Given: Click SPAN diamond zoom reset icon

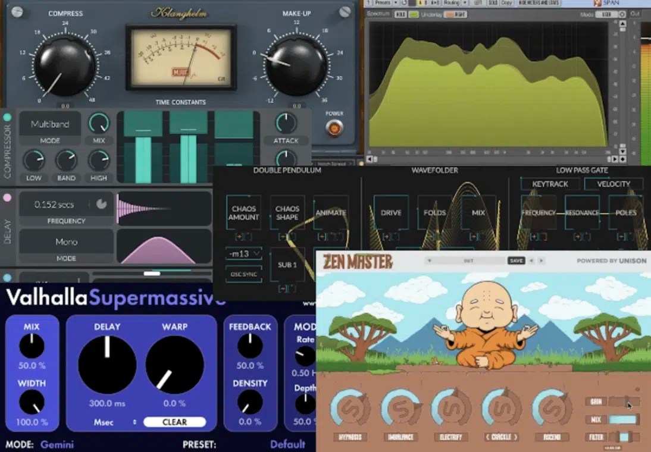Looking at the screenshot, I should click(x=622, y=159).
